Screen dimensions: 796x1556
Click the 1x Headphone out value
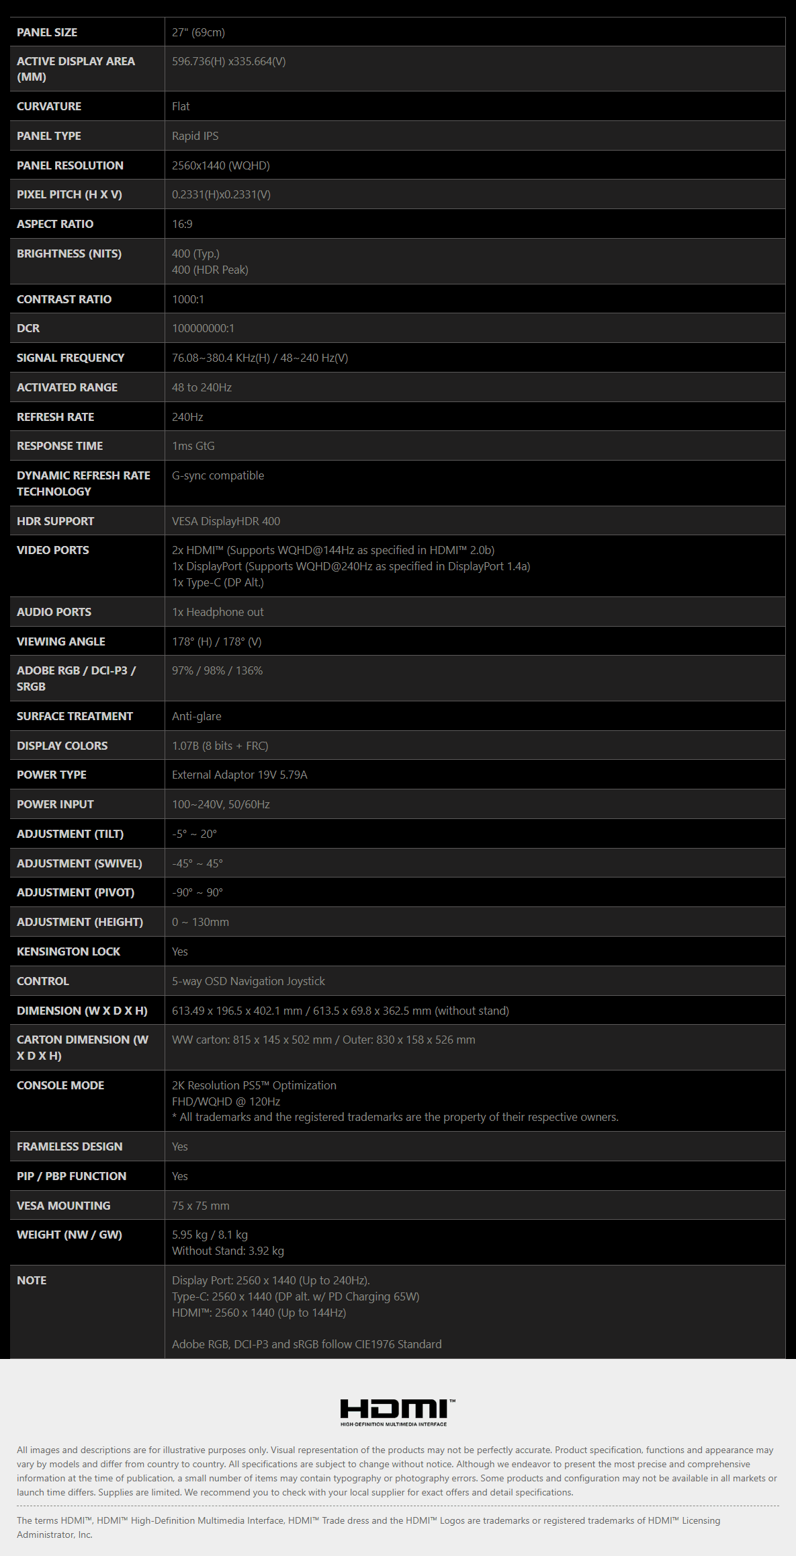pyautogui.click(x=218, y=612)
